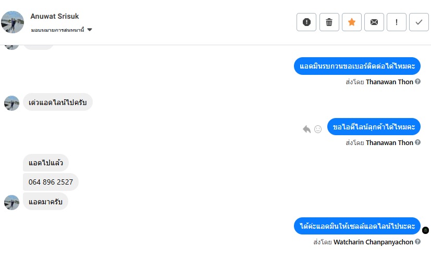Open emoji reaction smiley icon

click(x=318, y=129)
